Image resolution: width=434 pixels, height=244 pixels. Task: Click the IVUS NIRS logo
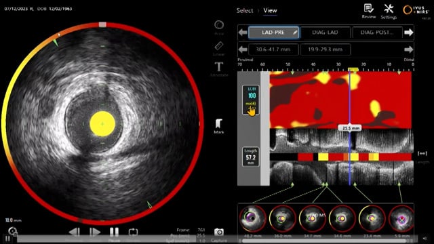click(416, 10)
